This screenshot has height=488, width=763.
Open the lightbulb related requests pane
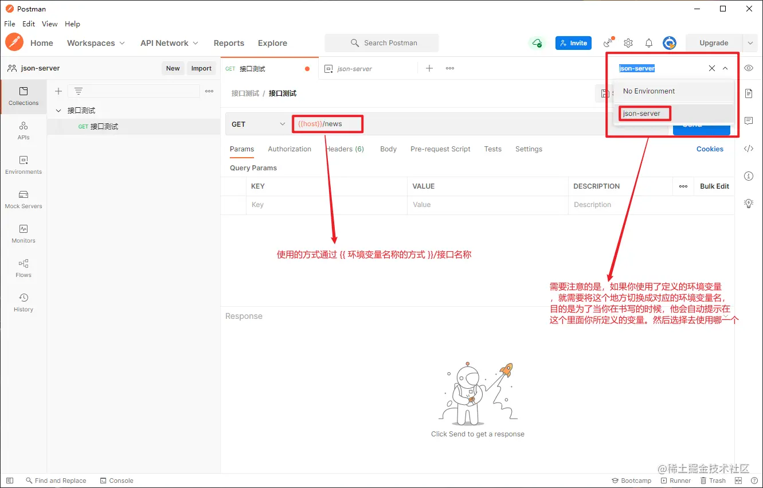click(x=749, y=203)
